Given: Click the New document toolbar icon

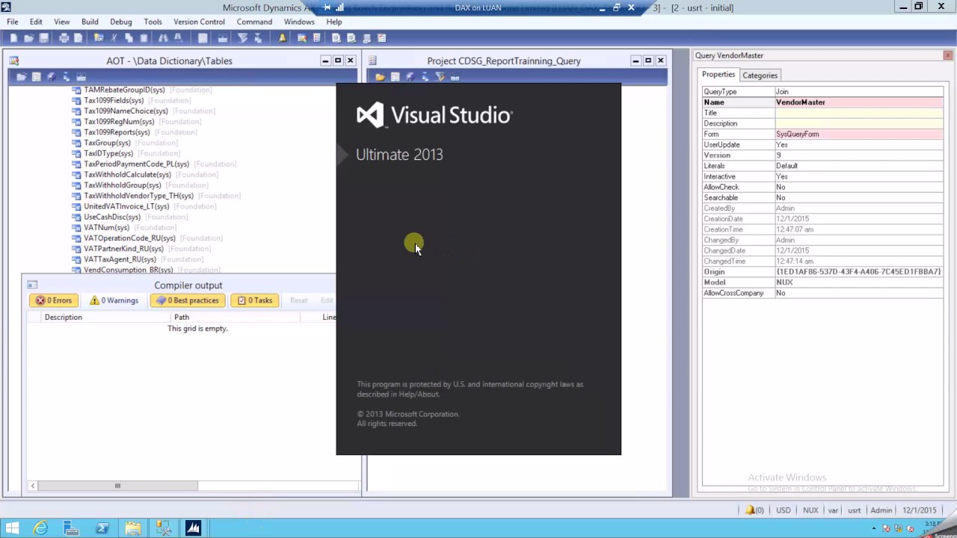Looking at the screenshot, I should (x=13, y=38).
